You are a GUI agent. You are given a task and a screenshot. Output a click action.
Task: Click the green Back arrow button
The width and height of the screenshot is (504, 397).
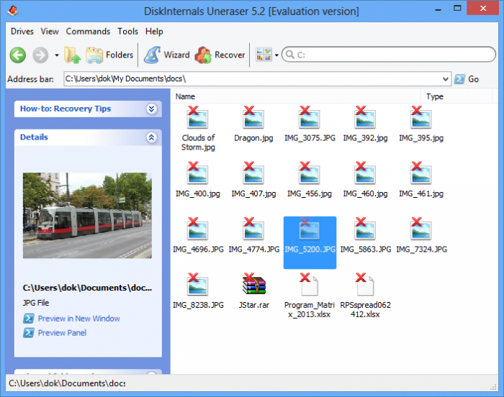point(18,55)
